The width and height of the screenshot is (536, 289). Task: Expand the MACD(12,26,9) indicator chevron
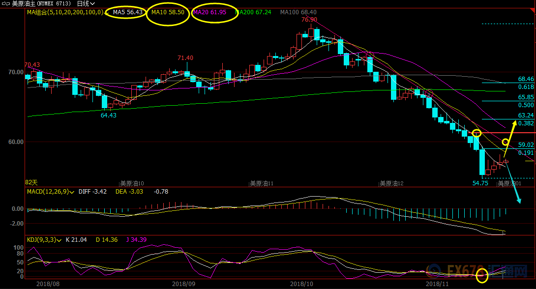click(x=72, y=192)
